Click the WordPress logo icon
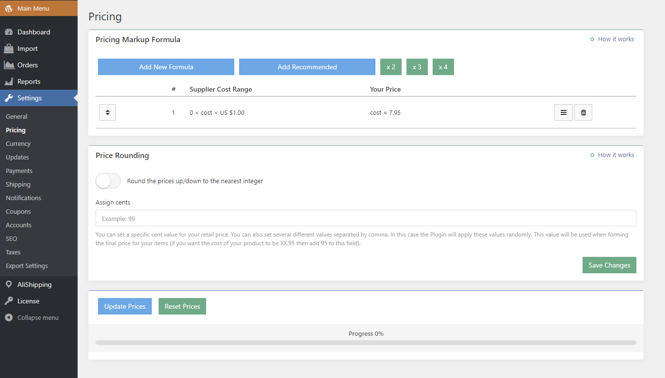The height and width of the screenshot is (378, 665). 9,8
